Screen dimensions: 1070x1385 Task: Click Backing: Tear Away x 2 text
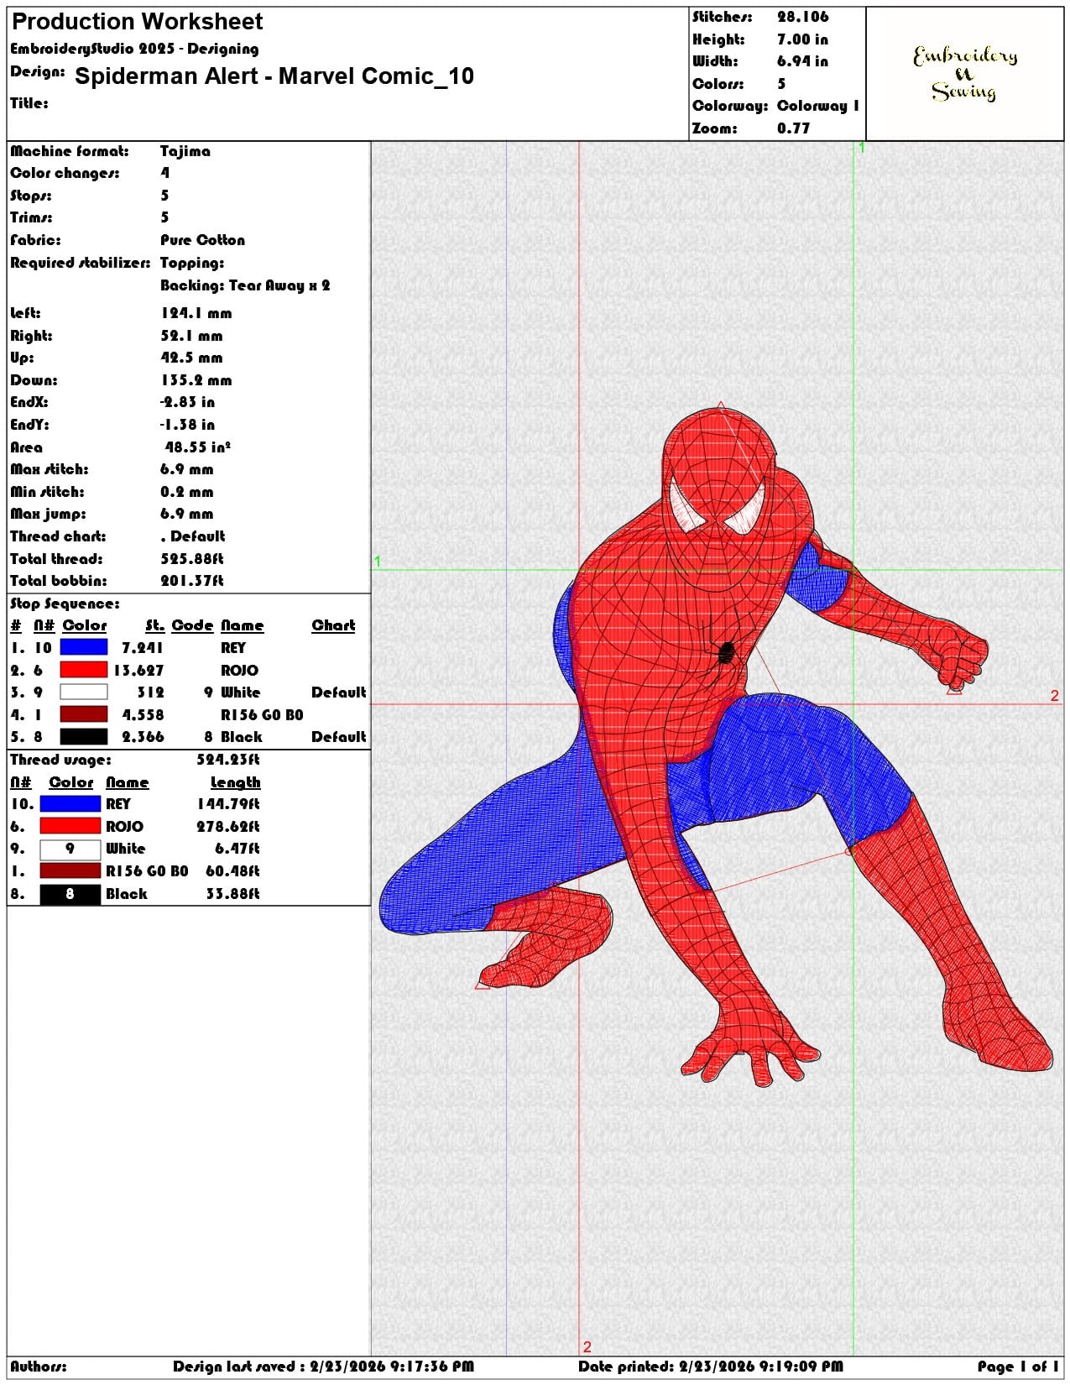coord(245,285)
